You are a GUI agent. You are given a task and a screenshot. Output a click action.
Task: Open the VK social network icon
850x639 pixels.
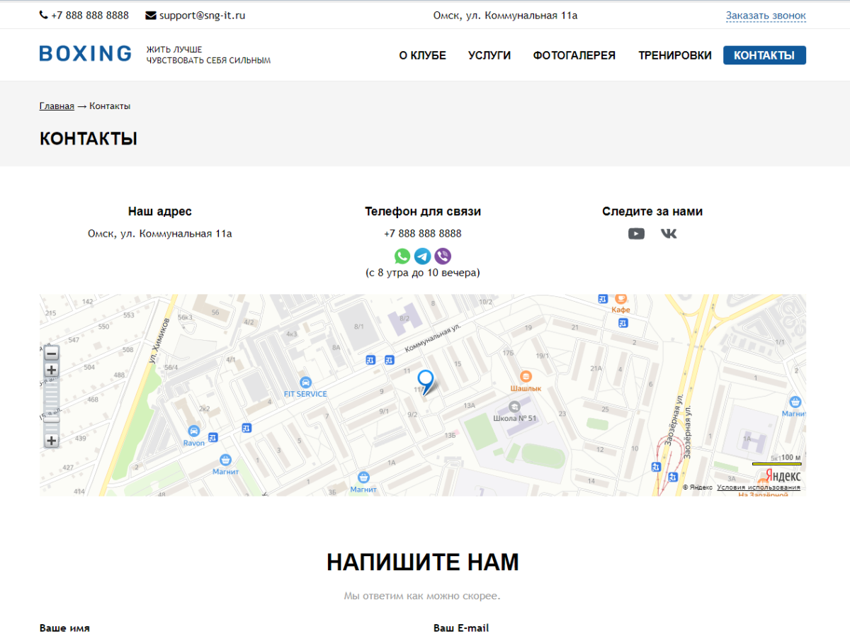pyautogui.click(x=669, y=234)
